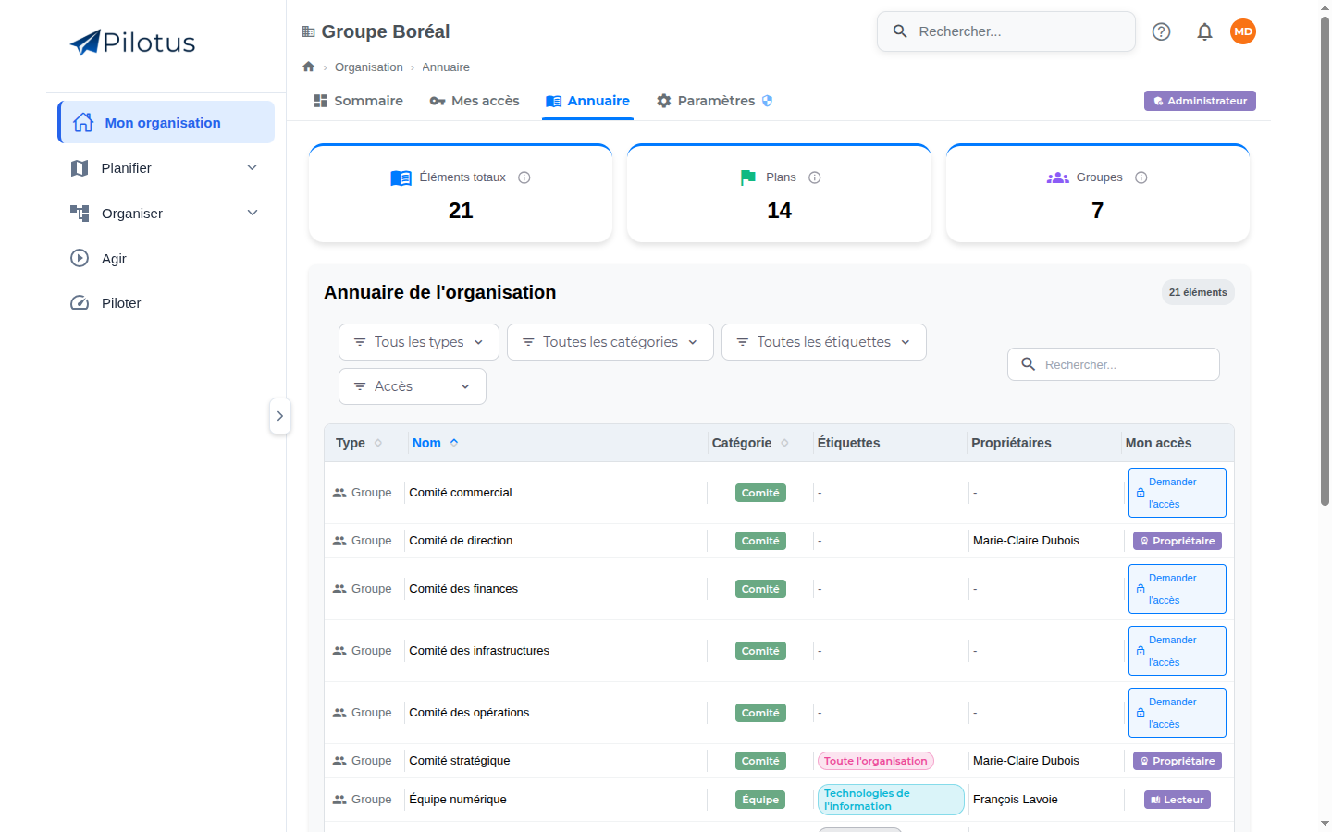The image size is (1332, 832).
Task: Open the MD user avatar menu
Action: [x=1243, y=31]
